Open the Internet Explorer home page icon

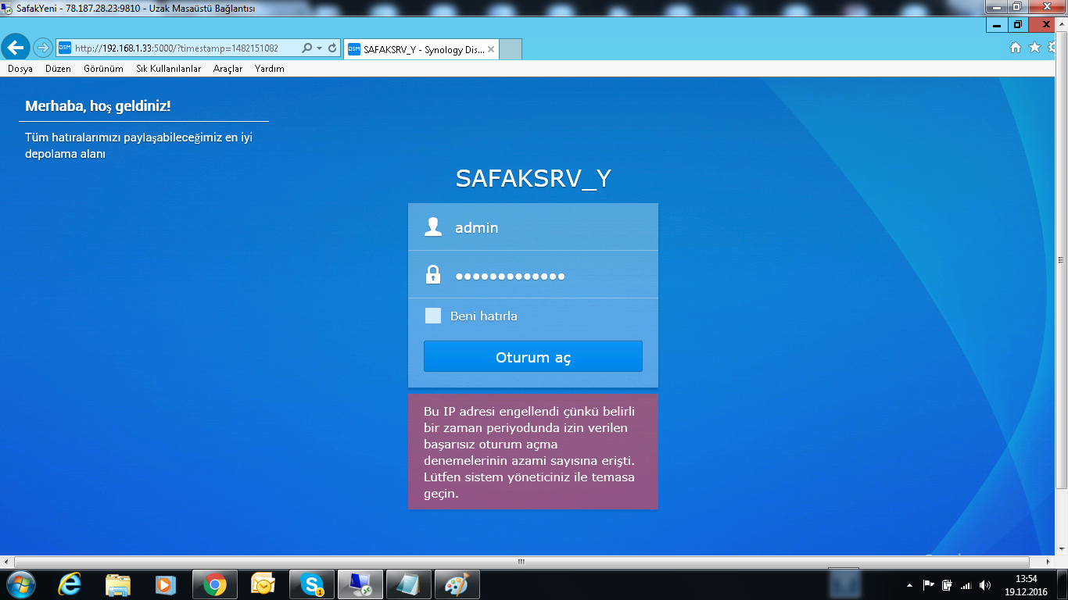click(x=1016, y=48)
